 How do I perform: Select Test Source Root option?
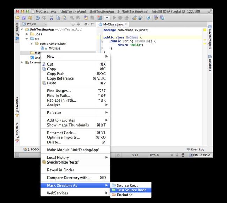pyautogui.click(x=131, y=190)
